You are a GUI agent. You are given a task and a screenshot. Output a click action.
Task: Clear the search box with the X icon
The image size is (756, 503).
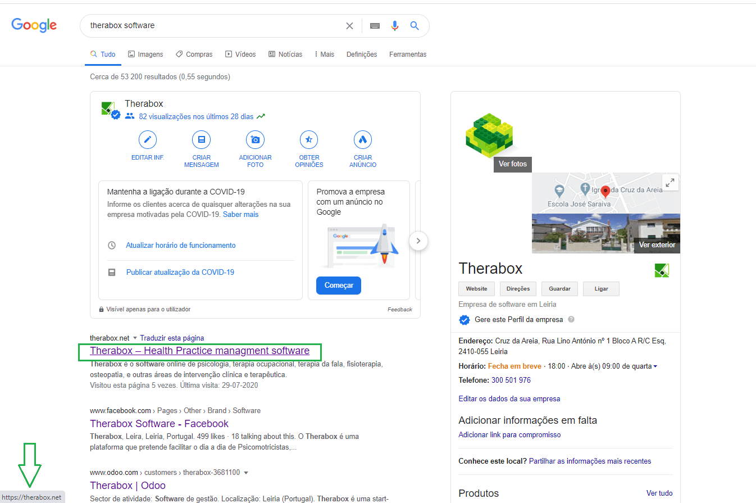[x=349, y=26]
